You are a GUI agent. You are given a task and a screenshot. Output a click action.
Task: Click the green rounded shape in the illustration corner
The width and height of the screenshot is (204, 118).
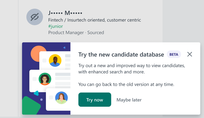(x=31, y=106)
